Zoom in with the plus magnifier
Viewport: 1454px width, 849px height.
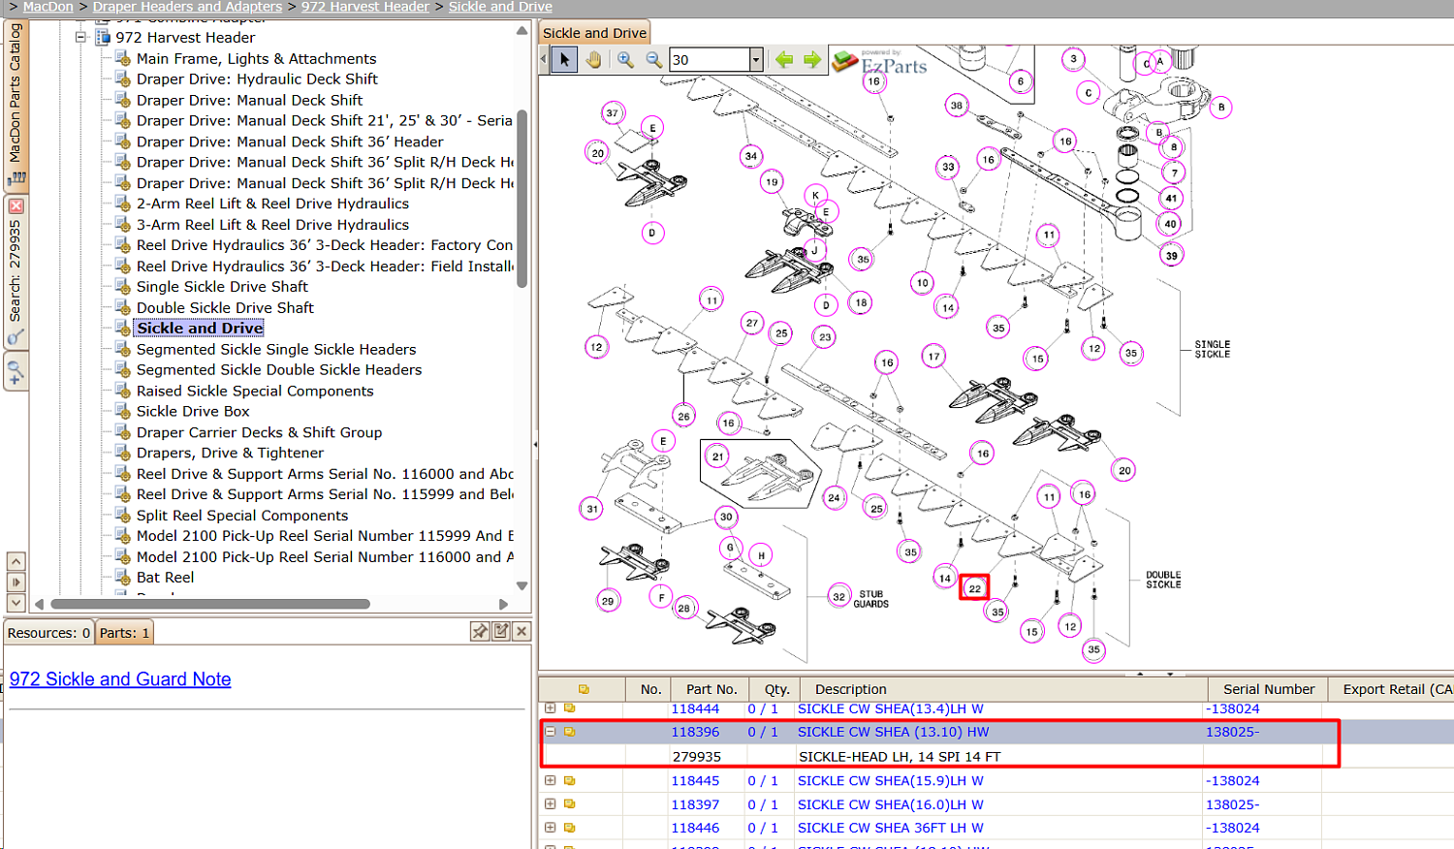(626, 60)
